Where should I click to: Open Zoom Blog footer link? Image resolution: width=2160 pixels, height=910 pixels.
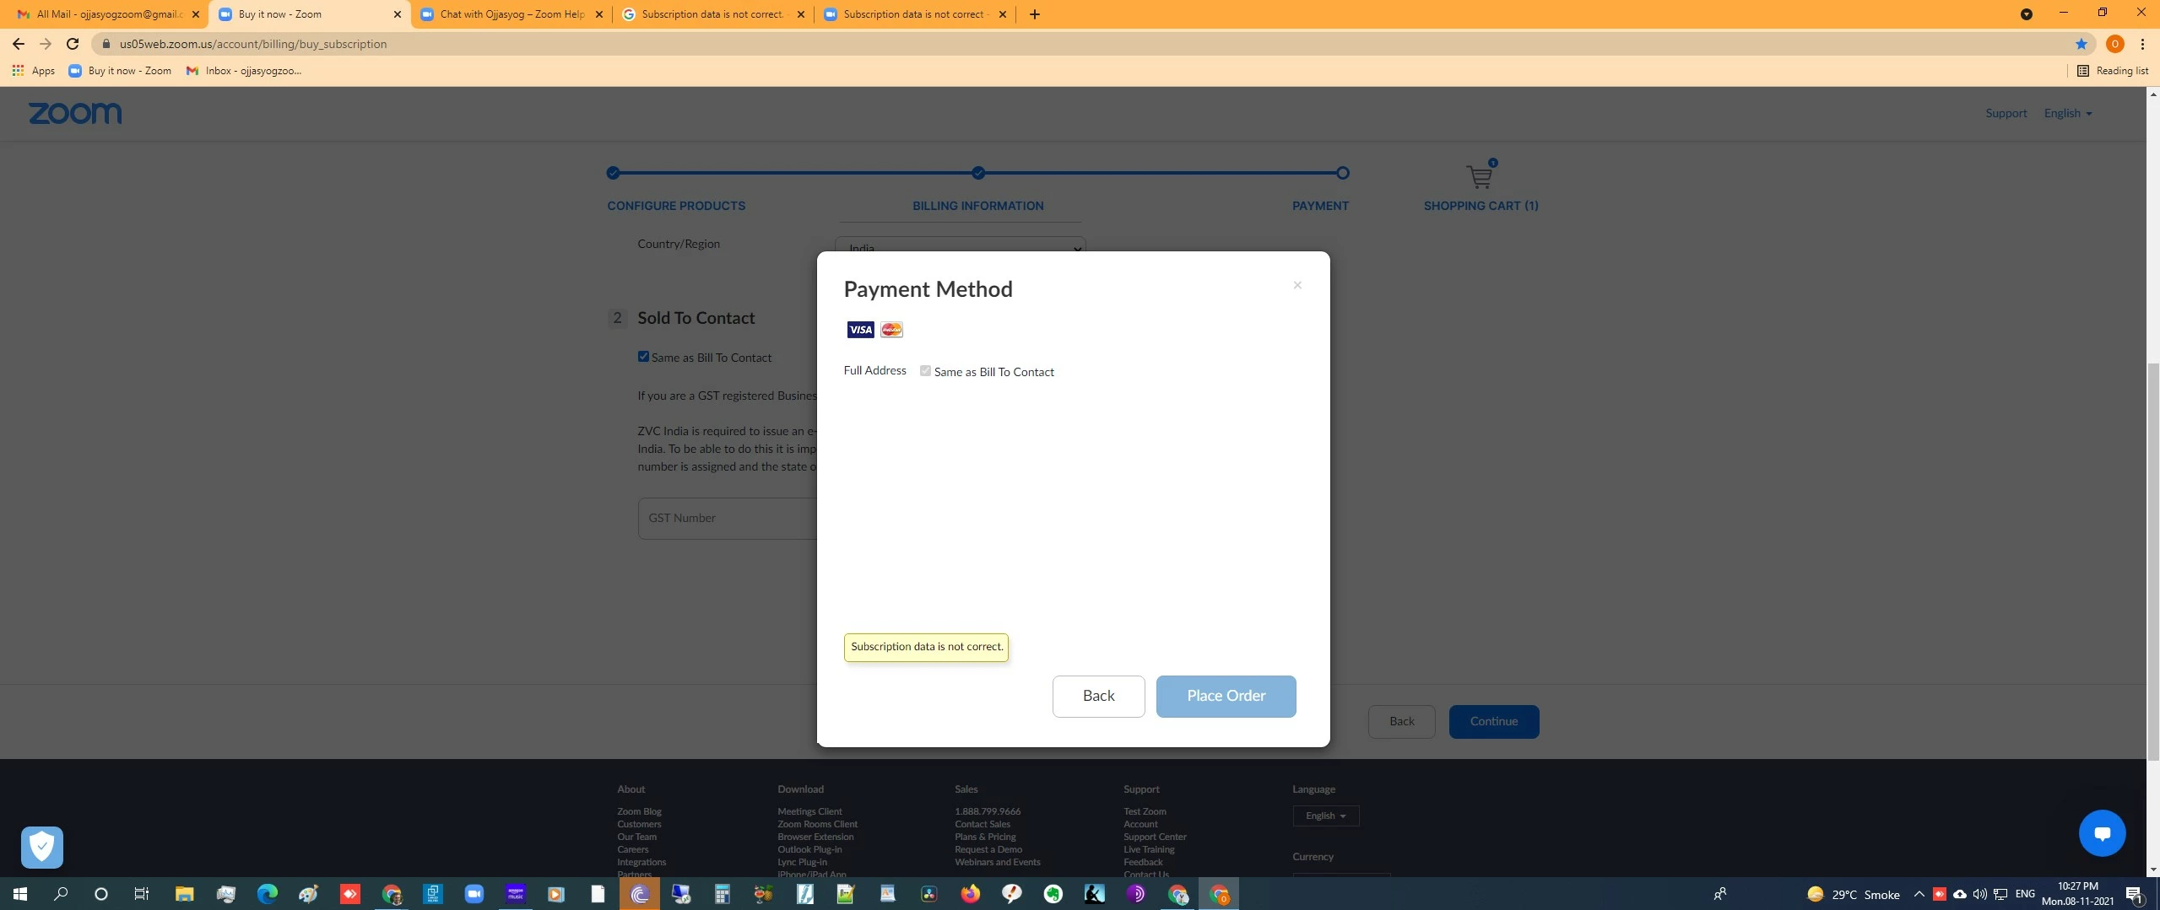[639, 811]
